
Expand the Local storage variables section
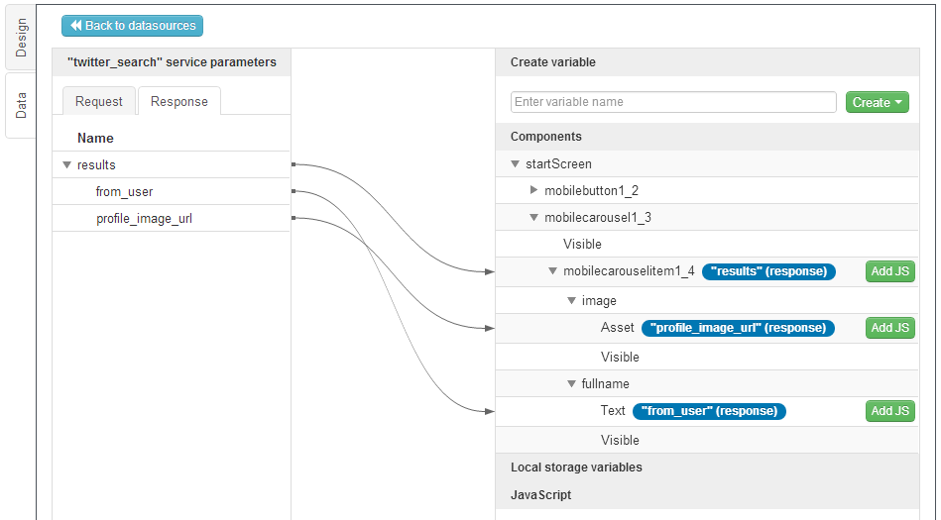coord(576,468)
